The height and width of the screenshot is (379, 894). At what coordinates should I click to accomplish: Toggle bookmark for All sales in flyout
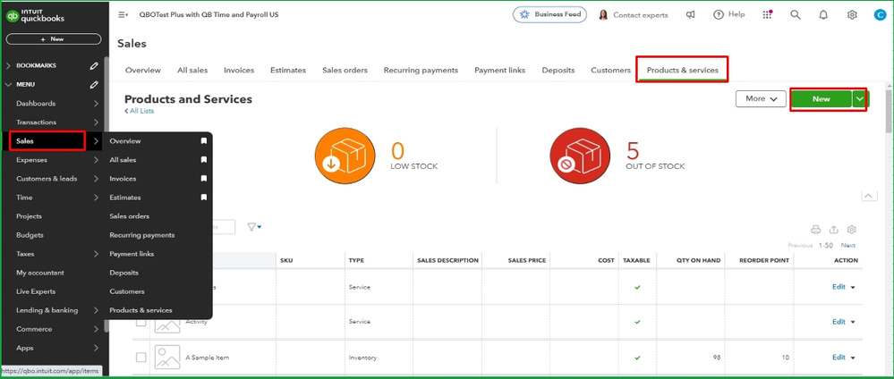(203, 160)
